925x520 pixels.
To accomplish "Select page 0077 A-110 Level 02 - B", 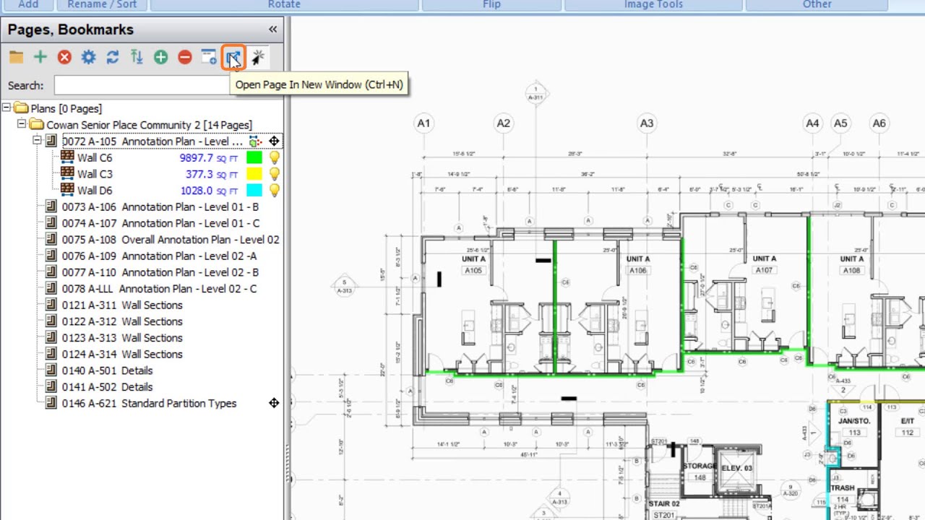I will click(x=160, y=272).
